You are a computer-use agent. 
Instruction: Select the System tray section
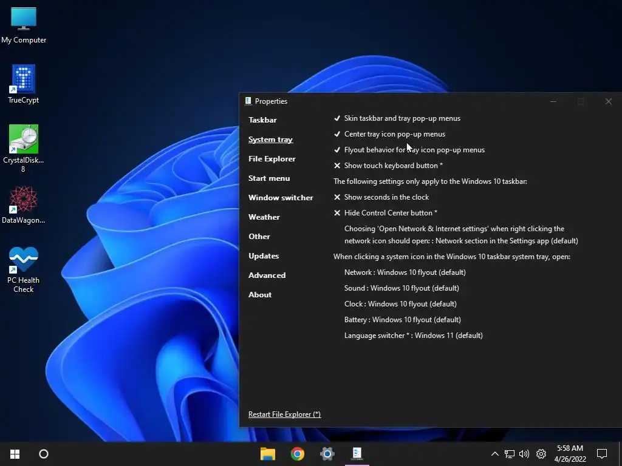click(270, 140)
